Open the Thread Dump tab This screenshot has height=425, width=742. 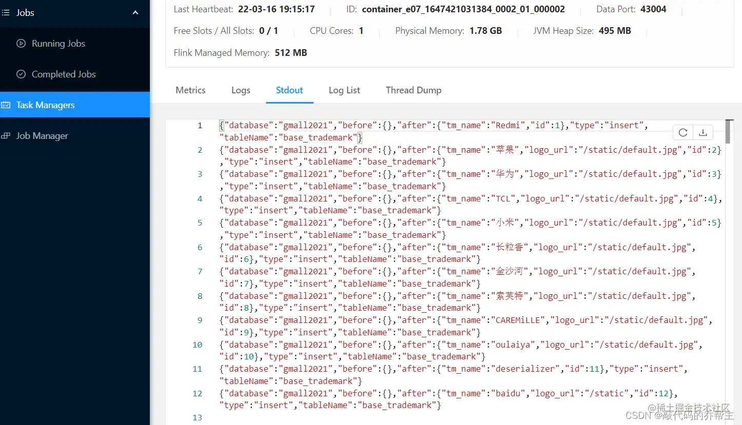point(414,90)
